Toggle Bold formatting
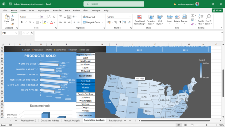Screen dimensions: 225x127 (21, 22)
